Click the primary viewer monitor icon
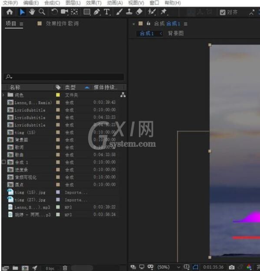260x271 pixels. pos(142,267)
